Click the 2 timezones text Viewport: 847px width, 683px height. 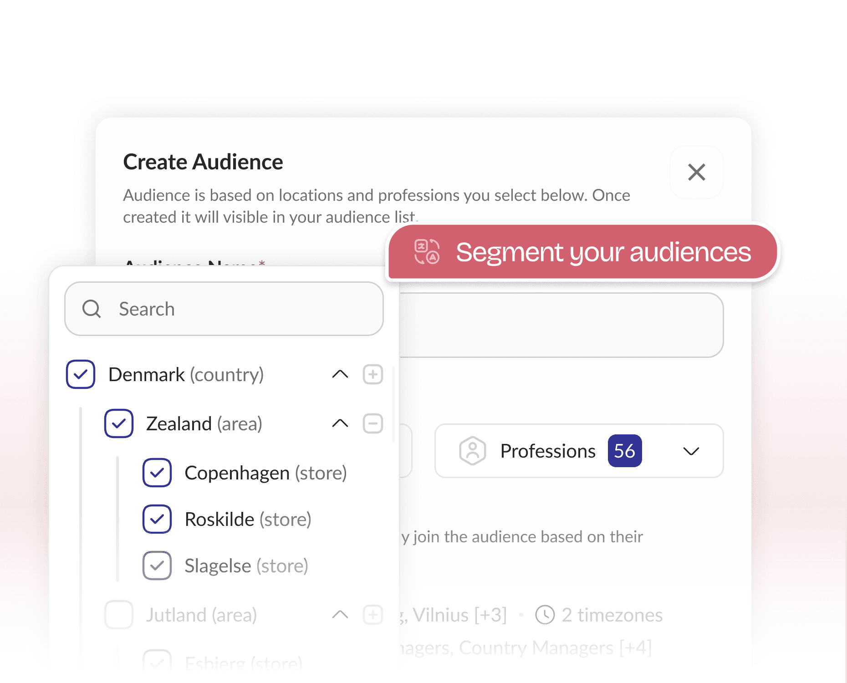pyautogui.click(x=612, y=615)
